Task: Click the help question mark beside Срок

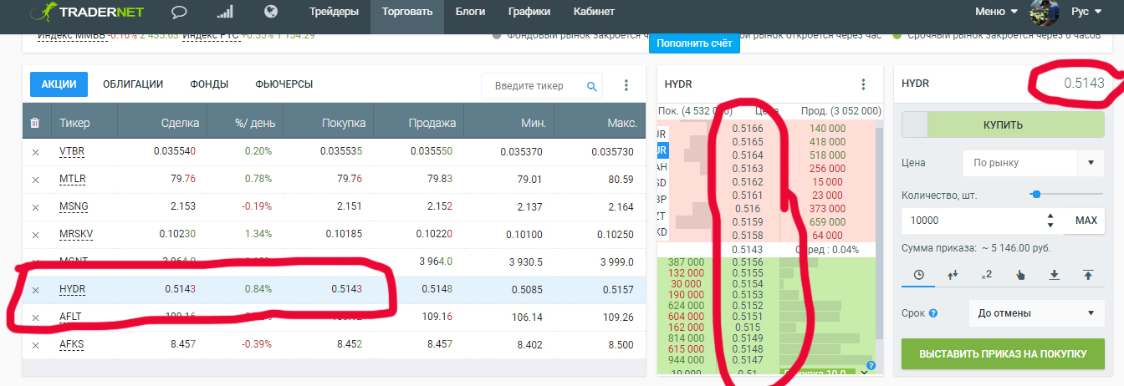Action: pyautogui.click(x=933, y=314)
